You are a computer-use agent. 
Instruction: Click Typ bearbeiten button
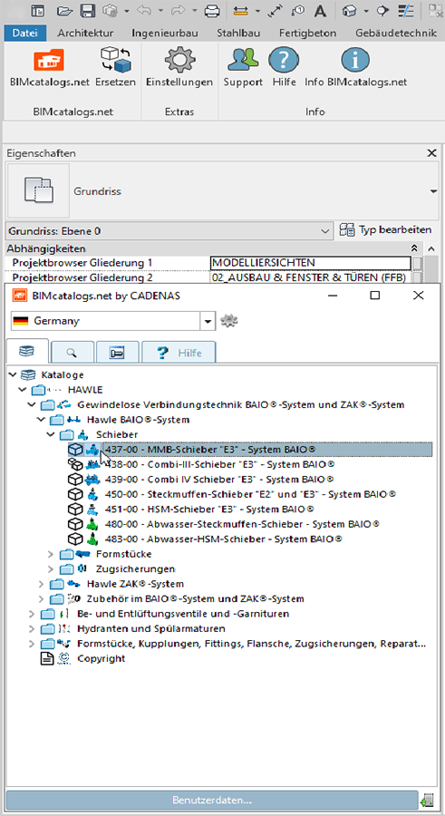point(386,229)
